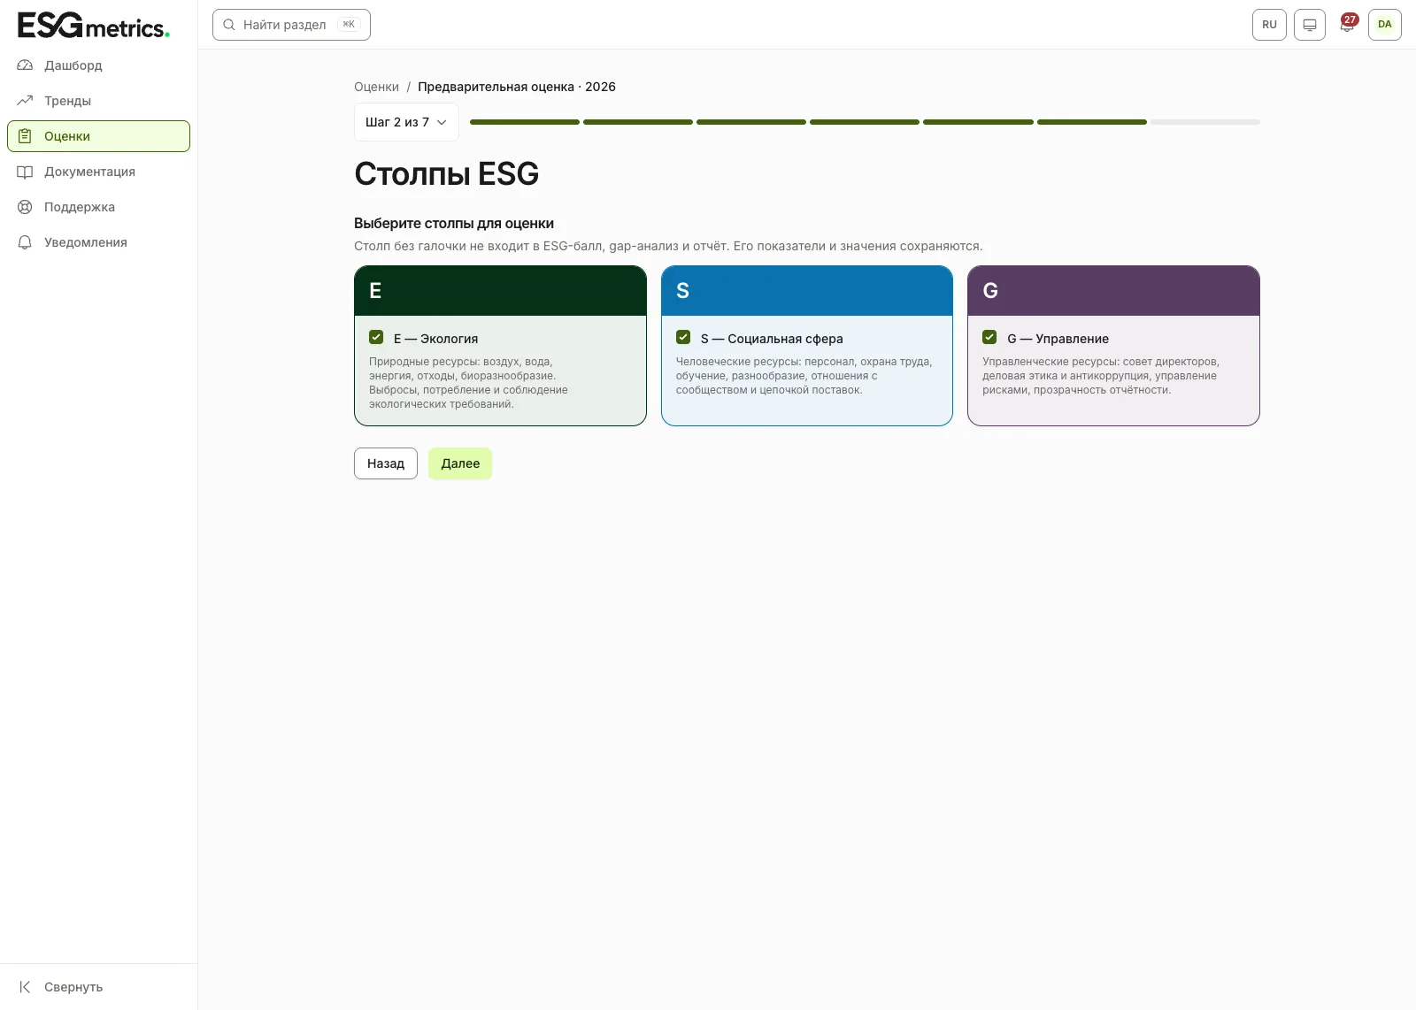Click the blue S card header
The height and width of the screenshot is (1010, 1416).
click(807, 291)
